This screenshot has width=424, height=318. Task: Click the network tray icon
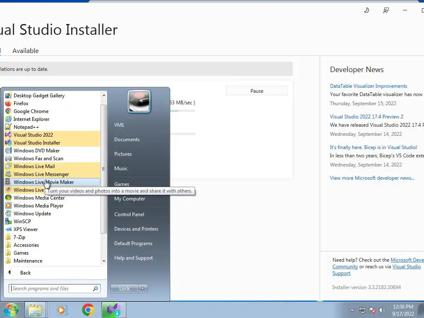362,310
